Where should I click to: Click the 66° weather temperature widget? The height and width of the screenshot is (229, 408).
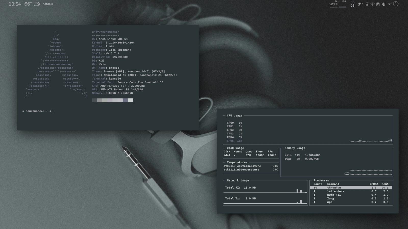(28, 4)
